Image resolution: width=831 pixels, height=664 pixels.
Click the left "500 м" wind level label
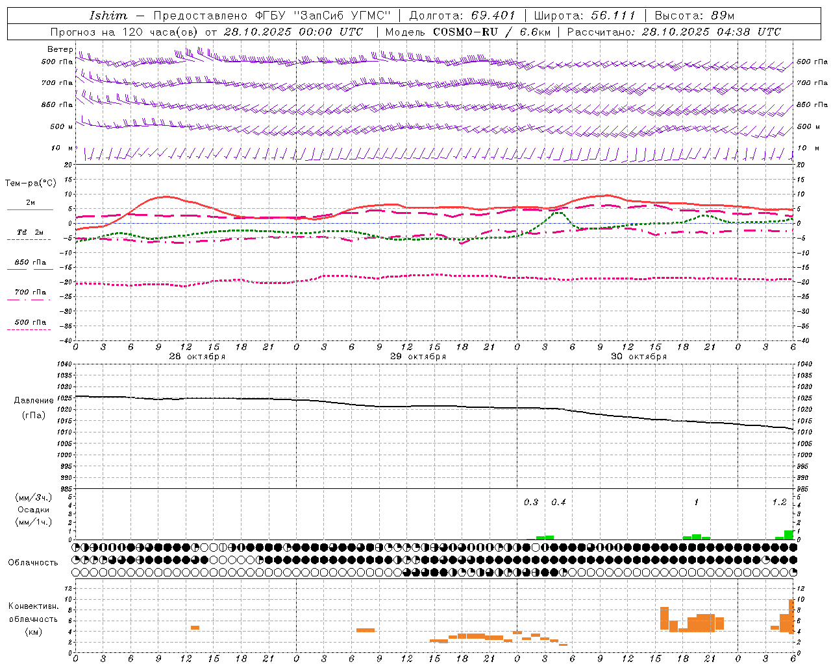click(62, 126)
